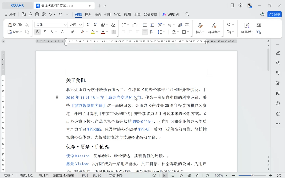The width and height of the screenshot is (285, 178).
Task: Switch to the 插入 ribbon tab
Action: pyautogui.click(x=88, y=14)
